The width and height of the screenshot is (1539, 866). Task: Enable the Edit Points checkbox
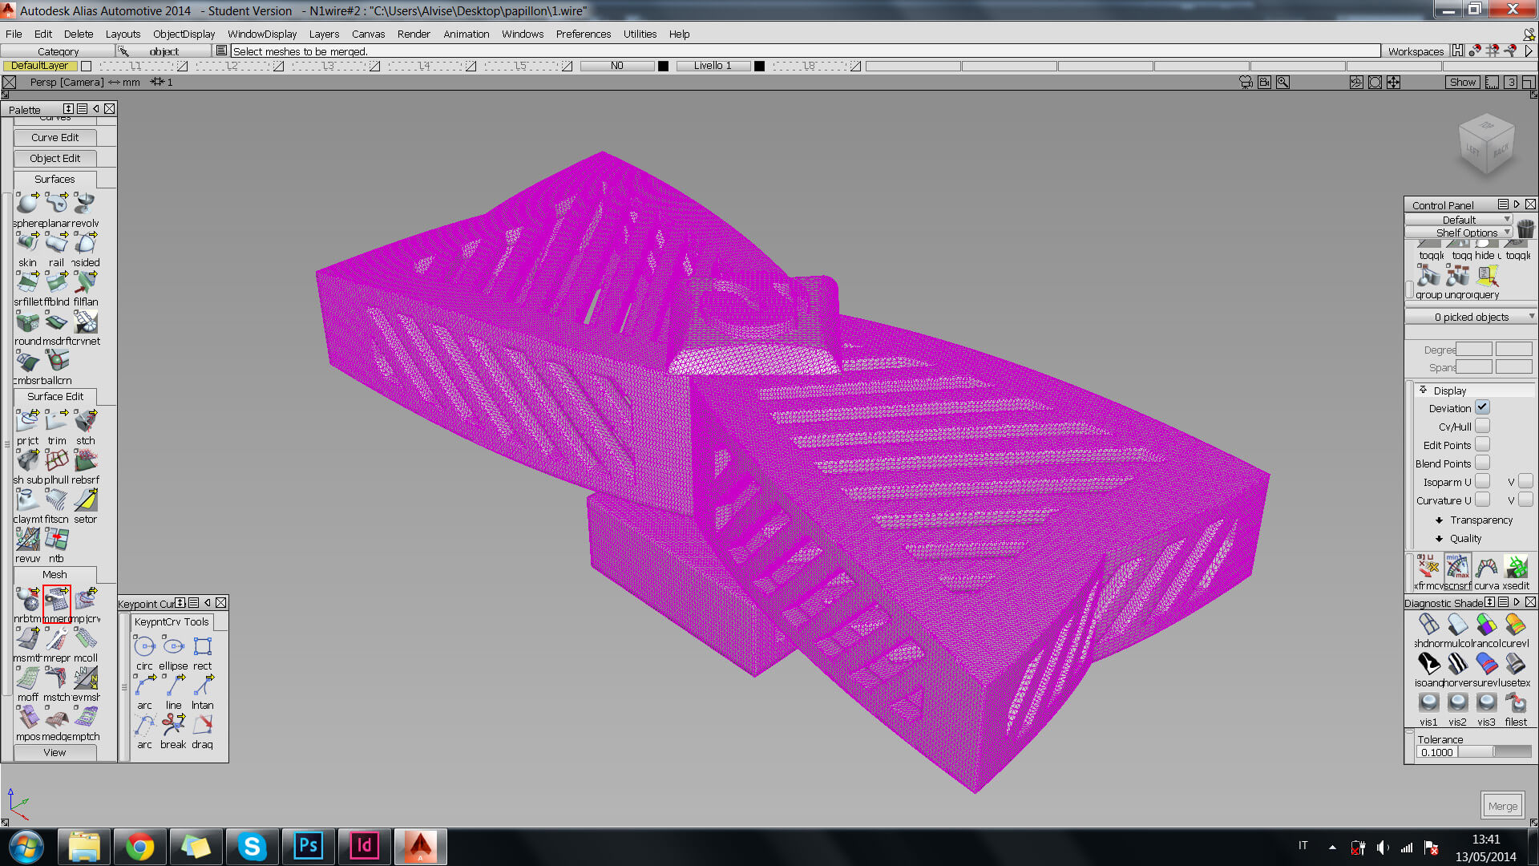1482,445
